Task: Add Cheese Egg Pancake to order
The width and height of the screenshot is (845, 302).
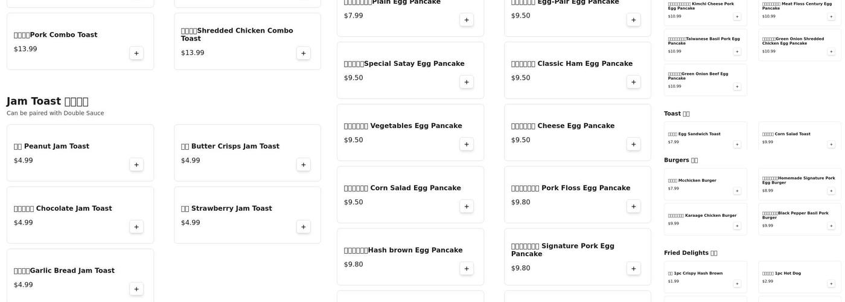Action: click(x=633, y=144)
